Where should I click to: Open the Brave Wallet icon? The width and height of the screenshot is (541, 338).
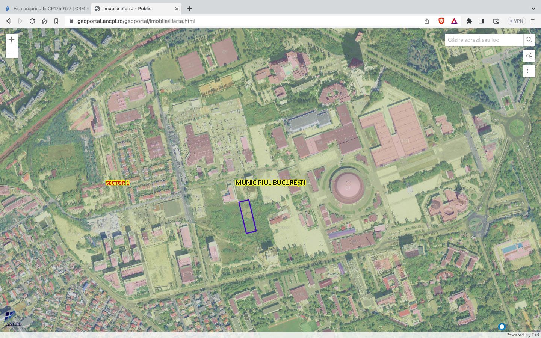tap(496, 21)
